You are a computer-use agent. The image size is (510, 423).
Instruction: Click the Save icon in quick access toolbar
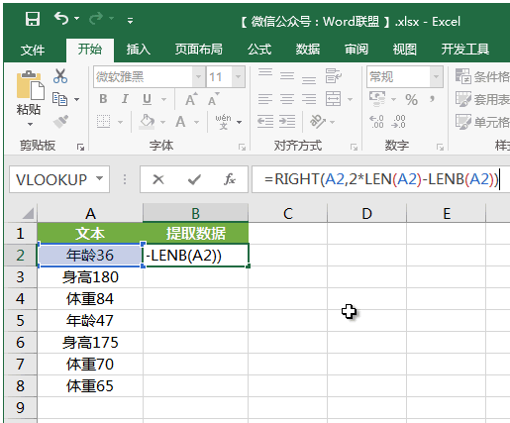33,19
